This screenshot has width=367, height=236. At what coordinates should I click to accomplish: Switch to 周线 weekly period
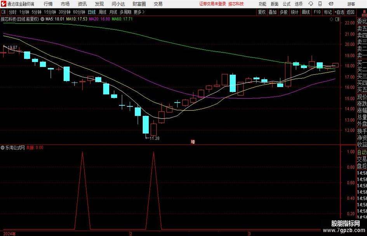102,12
